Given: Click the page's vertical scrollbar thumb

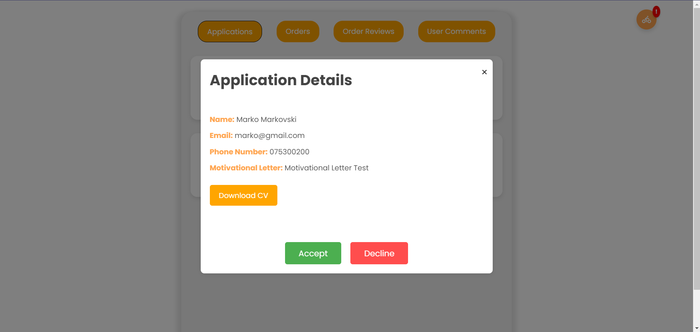Looking at the screenshot, I should [696, 146].
